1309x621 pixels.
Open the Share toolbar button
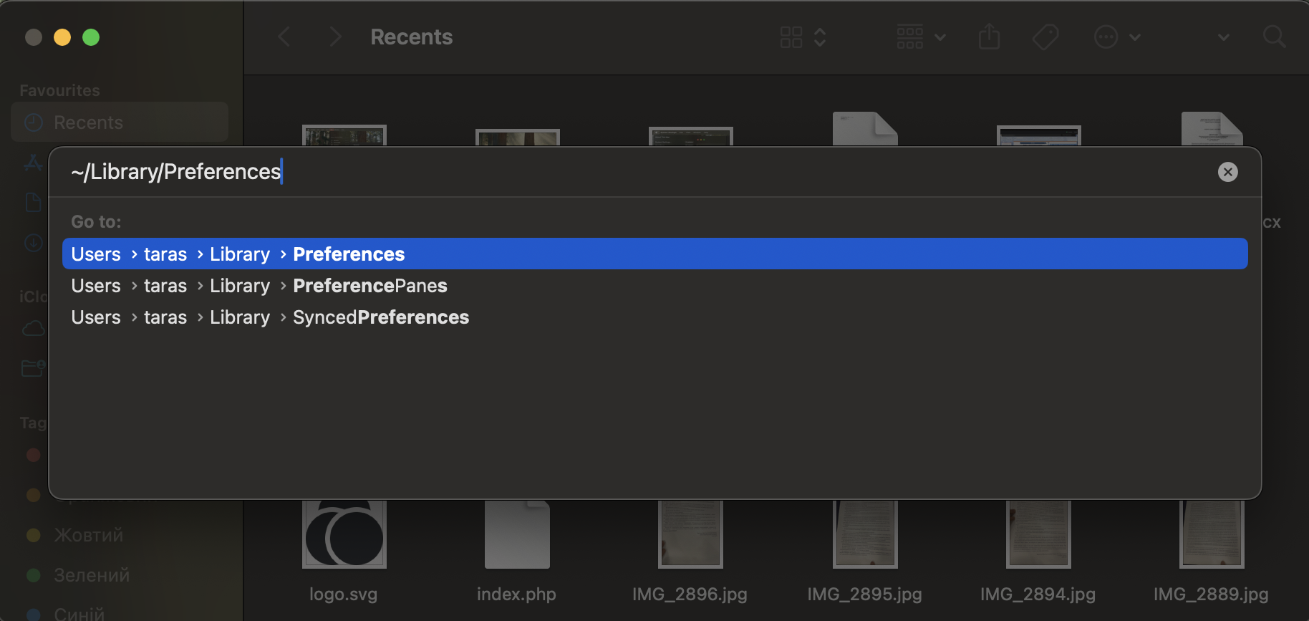coord(989,36)
